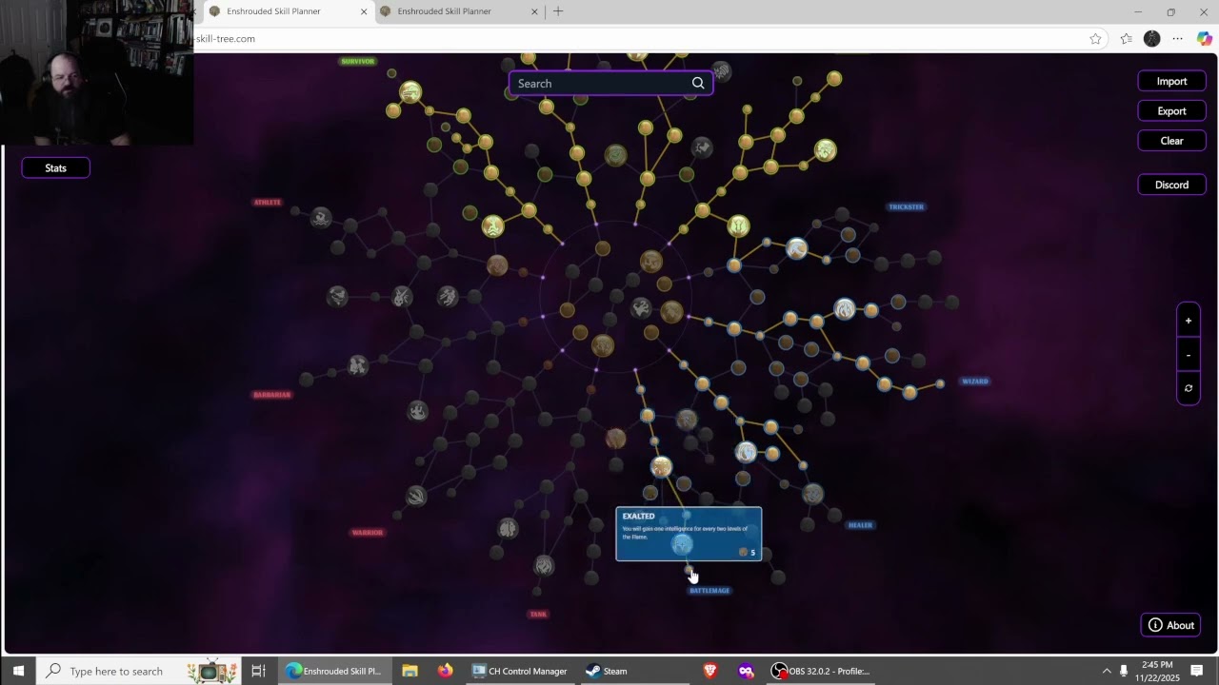
Task: Open Task View on the taskbar
Action: (x=258, y=671)
